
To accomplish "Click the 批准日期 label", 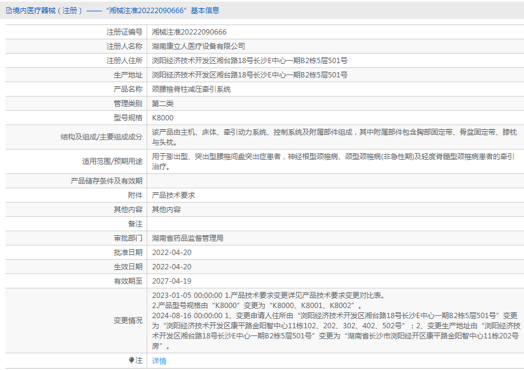I will [128, 253].
